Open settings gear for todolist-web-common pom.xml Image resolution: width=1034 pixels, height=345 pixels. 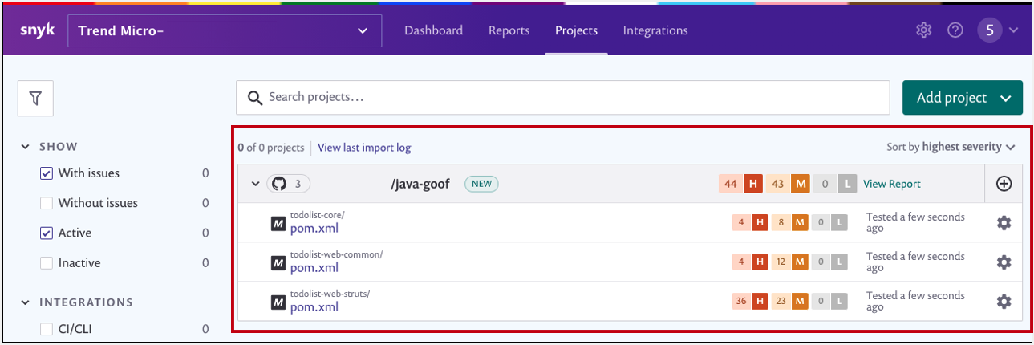click(x=1004, y=262)
